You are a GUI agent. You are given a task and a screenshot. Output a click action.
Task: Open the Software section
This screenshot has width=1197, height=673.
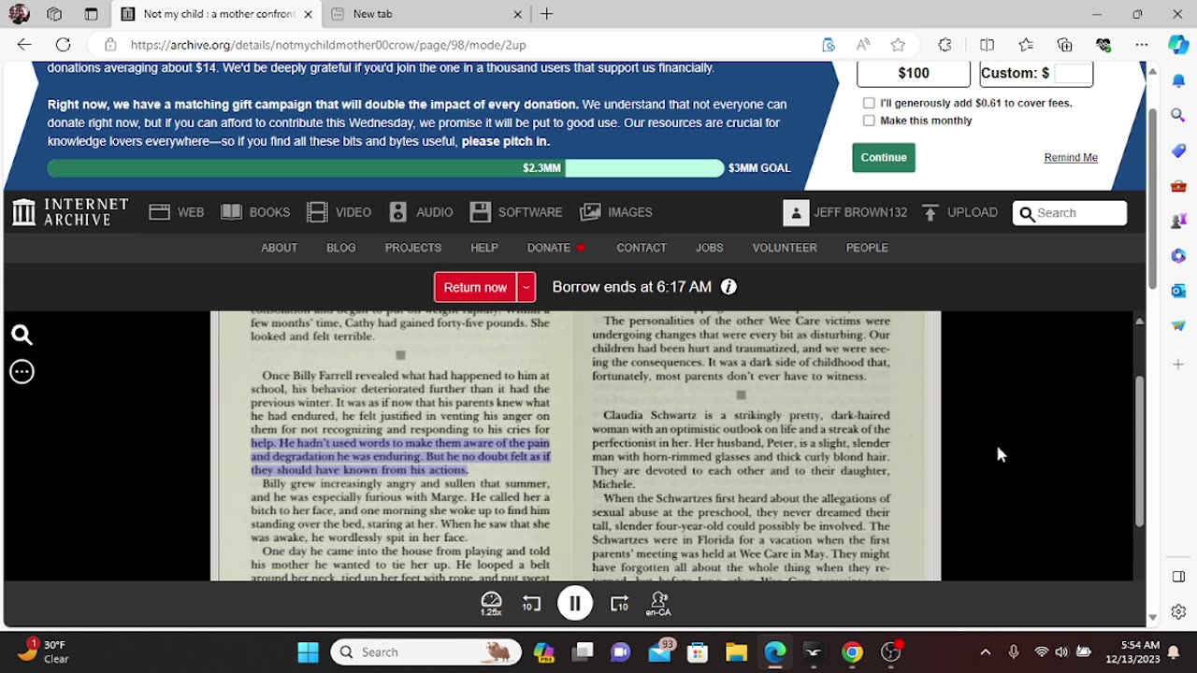516,212
